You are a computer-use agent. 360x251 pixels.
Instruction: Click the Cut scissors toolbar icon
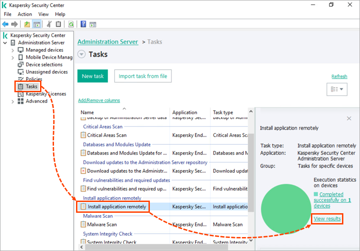pos(49,24)
